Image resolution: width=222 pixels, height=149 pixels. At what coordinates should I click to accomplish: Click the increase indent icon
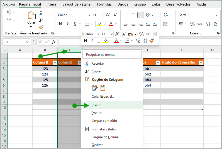coord(155,24)
